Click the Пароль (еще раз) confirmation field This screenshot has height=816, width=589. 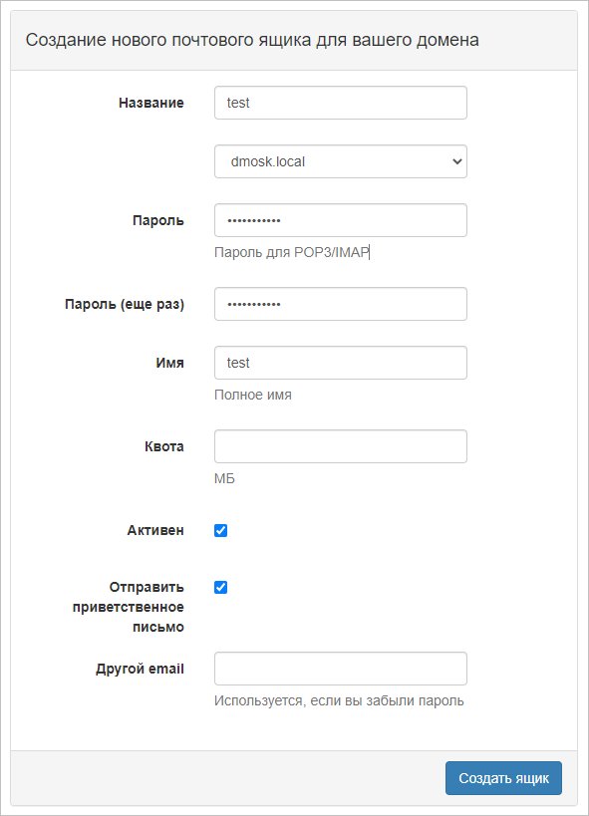pyautogui.click(x=341, y=304)
